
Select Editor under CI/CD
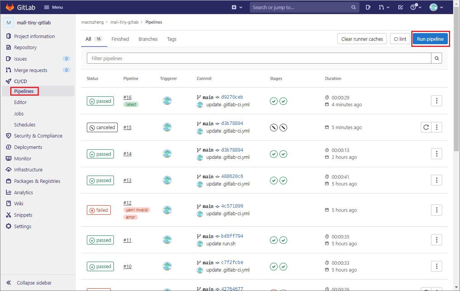(21, 102)
